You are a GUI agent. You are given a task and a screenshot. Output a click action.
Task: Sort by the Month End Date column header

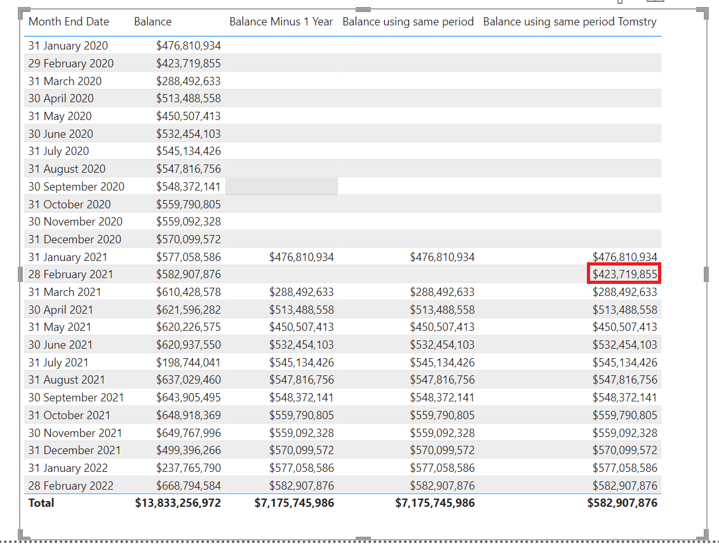click(x=69, y=22)
